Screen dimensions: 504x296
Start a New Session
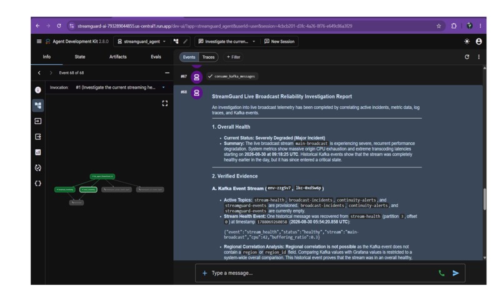coord(280,41)
